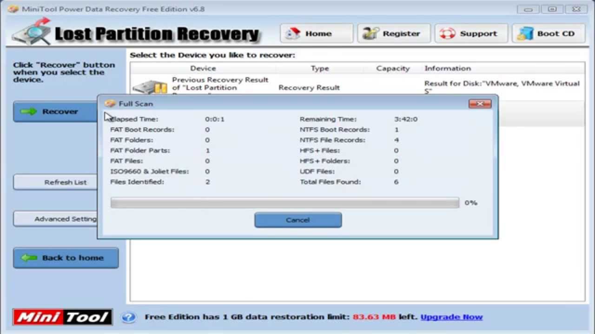This screenshot has height=334, width=595.
Task: Sort by the Device column header
Action: (x=203, y=68)
